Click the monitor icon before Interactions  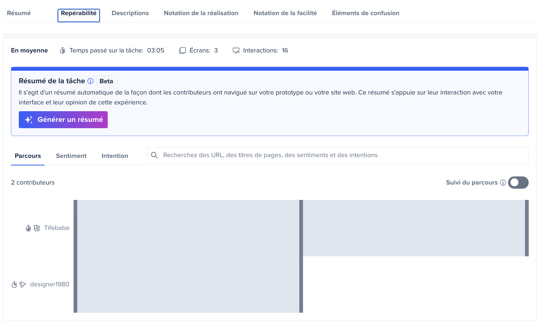pyautogui.click(x=237, y=50)
